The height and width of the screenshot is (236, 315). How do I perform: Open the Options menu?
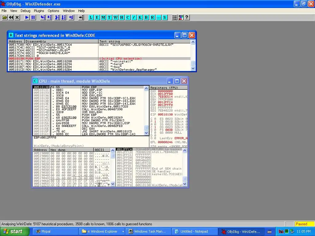(x=53, y=11)
